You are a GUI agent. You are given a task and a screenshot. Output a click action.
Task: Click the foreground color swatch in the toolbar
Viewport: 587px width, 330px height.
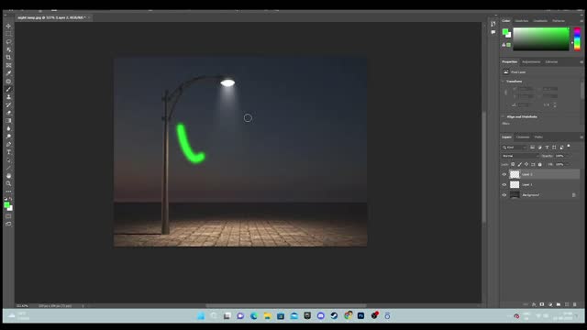pos(6,204)
